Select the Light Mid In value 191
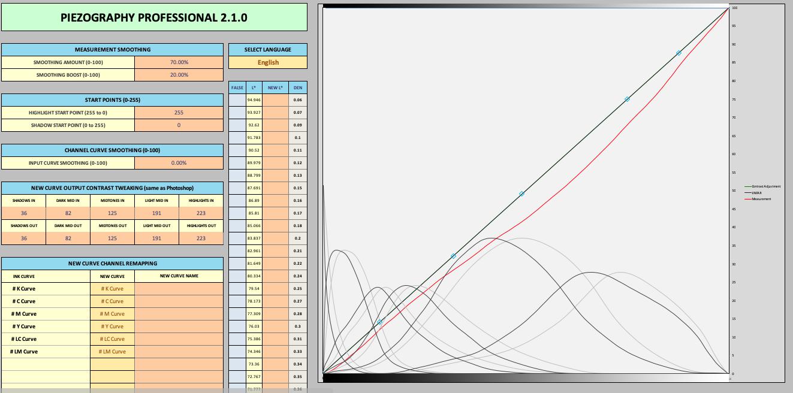This screenshot has height=393, width=793. coord(156,213)
